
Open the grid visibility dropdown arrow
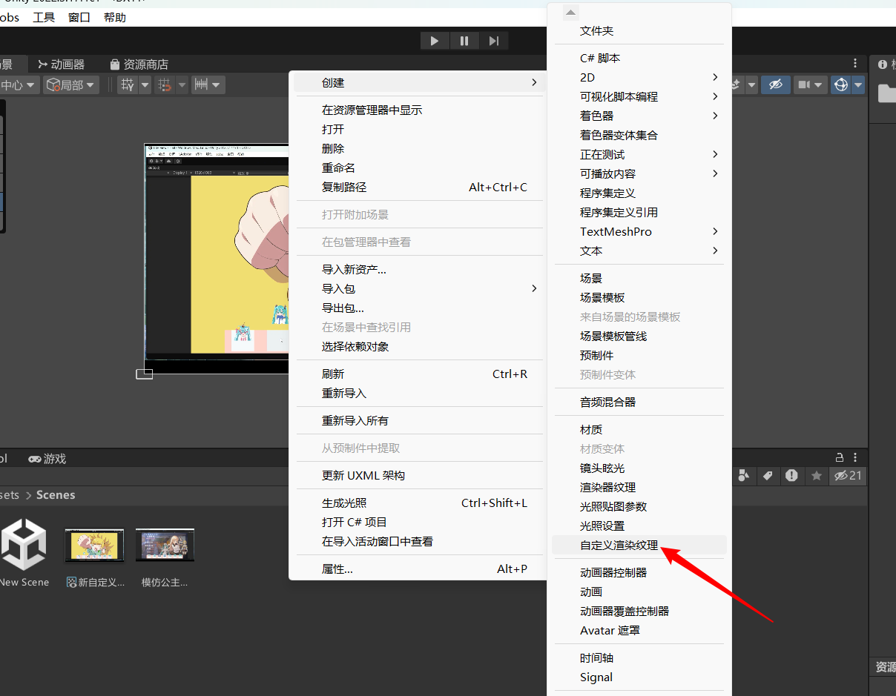click(x=145, y=85)
